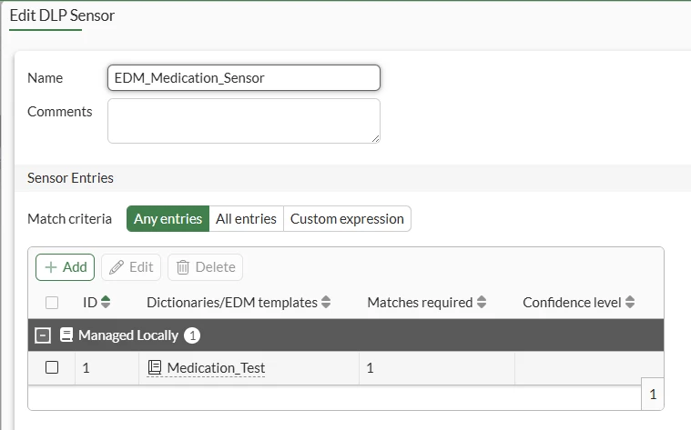Sort by Confidence level column arrows
Viewport: 691px width, 430px height.
(x=630, y=302)
